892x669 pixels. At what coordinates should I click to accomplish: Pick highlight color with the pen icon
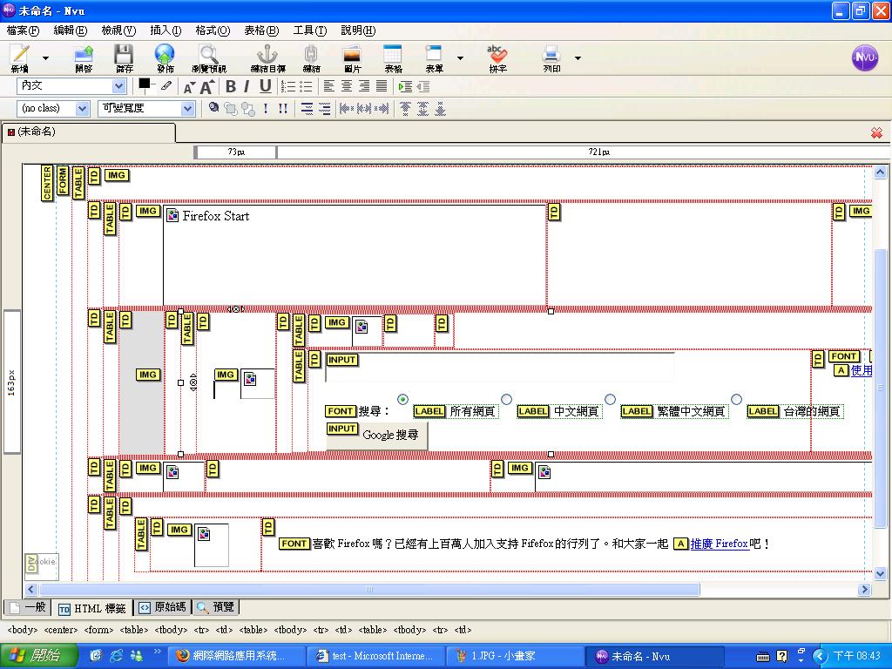(166, 86)
